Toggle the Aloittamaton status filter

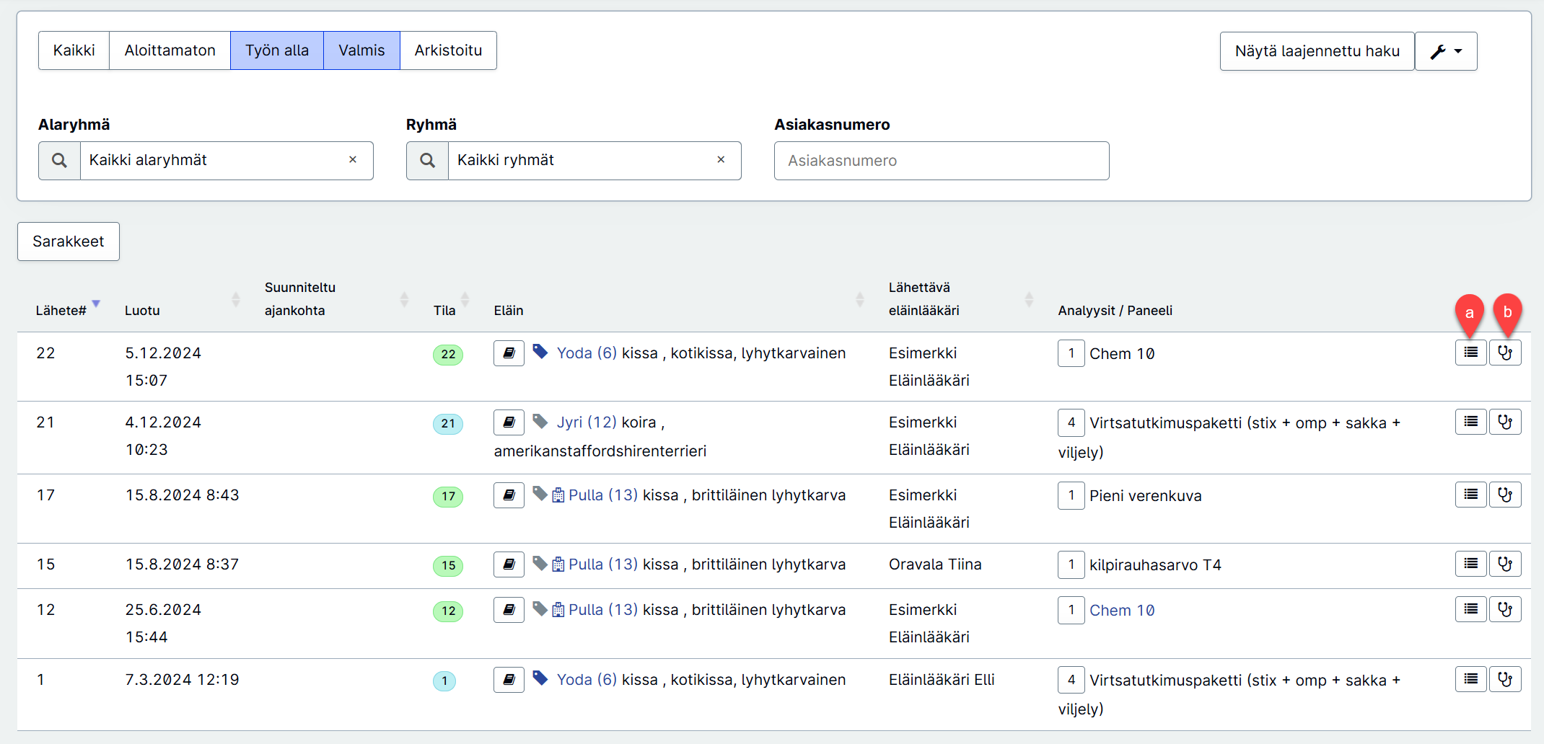pyautogui.click(x=170, y=50)
